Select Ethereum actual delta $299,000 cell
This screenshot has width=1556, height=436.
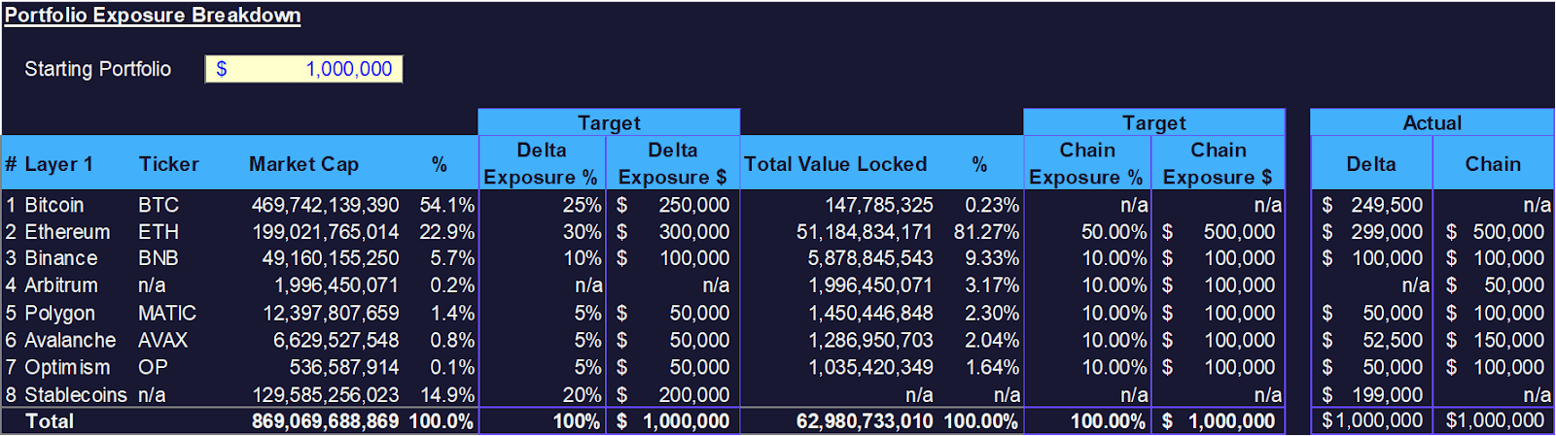click(x=1371, y=232)
